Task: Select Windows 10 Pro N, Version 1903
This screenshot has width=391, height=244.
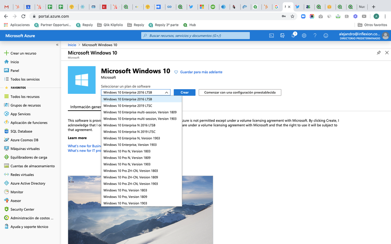Action: [x=141, y=164]
